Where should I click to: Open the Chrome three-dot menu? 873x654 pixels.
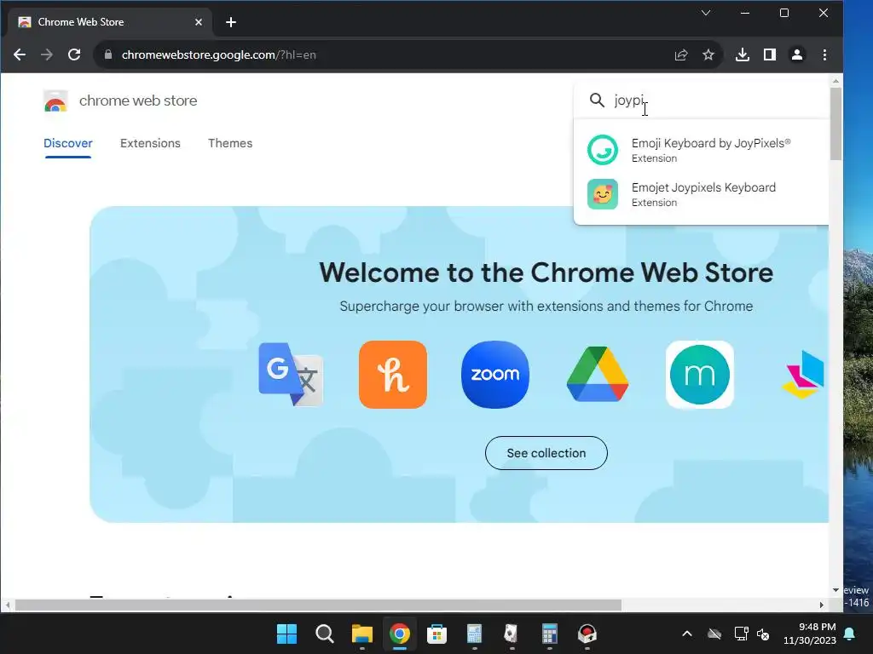click(x=824, y=54)
